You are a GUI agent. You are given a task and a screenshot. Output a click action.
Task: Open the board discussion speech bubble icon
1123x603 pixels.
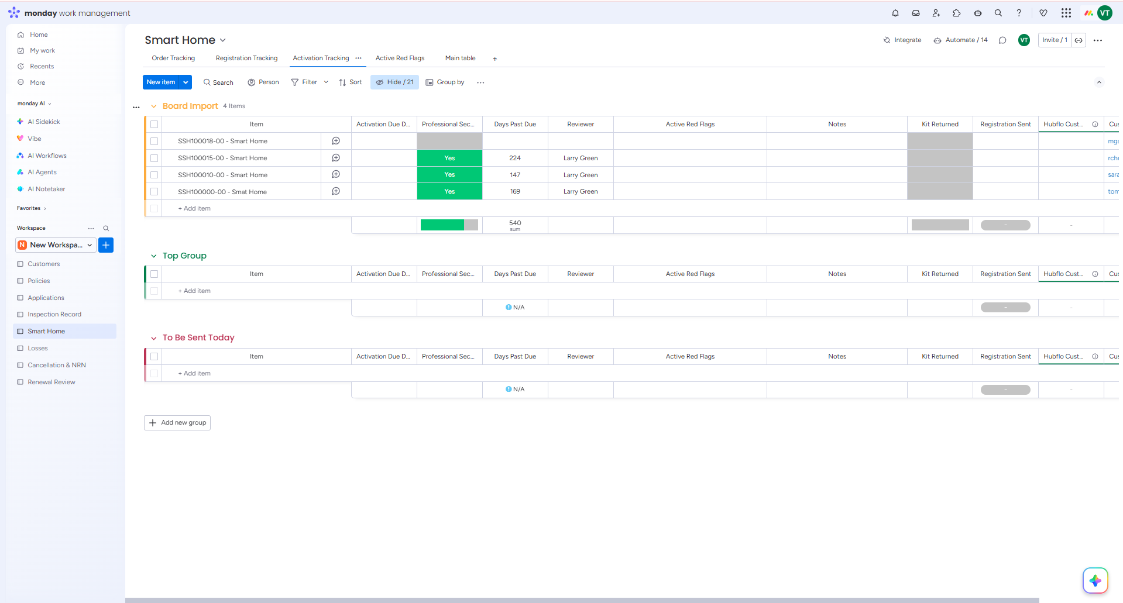coord(1002,40)
